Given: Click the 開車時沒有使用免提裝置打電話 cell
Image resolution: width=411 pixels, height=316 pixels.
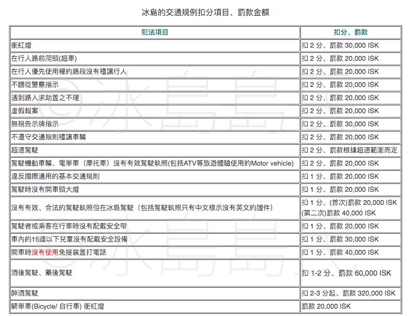Looking at the screenshot, I should pos(155,253).
